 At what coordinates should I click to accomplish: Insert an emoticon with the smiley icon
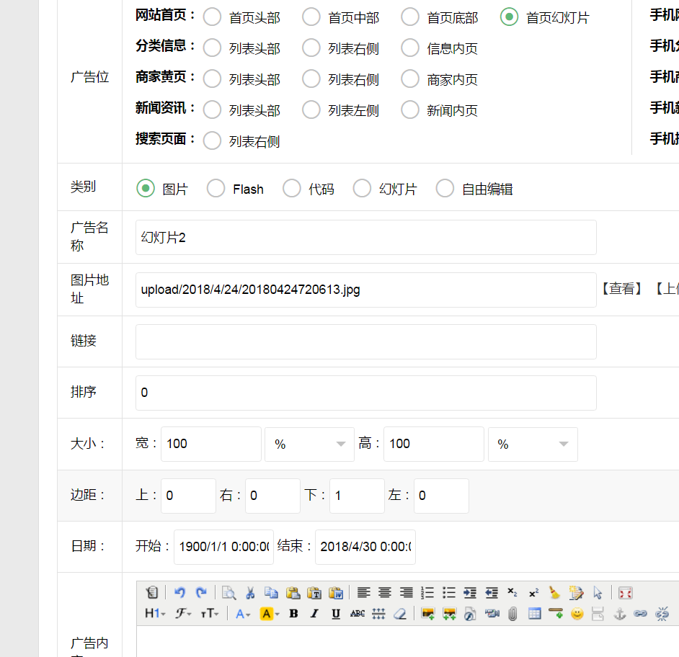point(577,614)
